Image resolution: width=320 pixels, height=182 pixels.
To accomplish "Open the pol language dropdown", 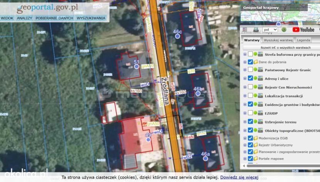I will click(x=270, y=30).
